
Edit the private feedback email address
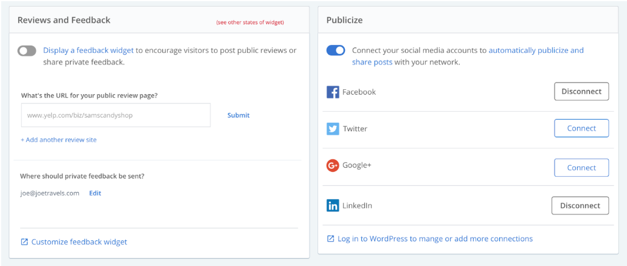(x=95, y=193)
